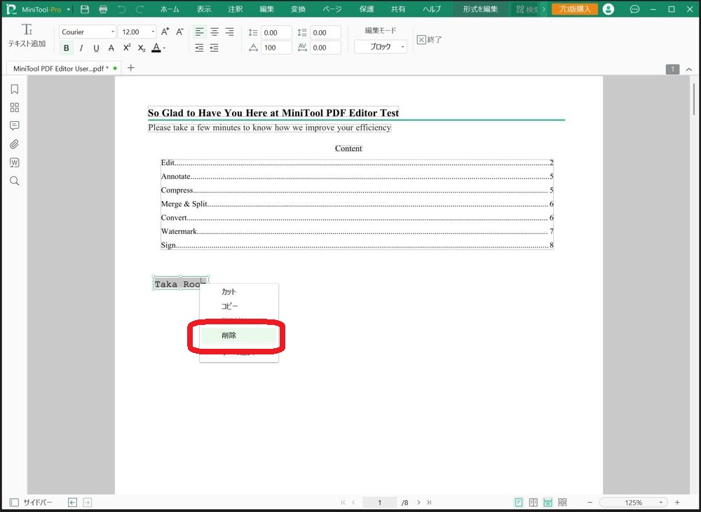
Task: Open the MiniTool-Pro app menu arrow
Action: point(69,9)
